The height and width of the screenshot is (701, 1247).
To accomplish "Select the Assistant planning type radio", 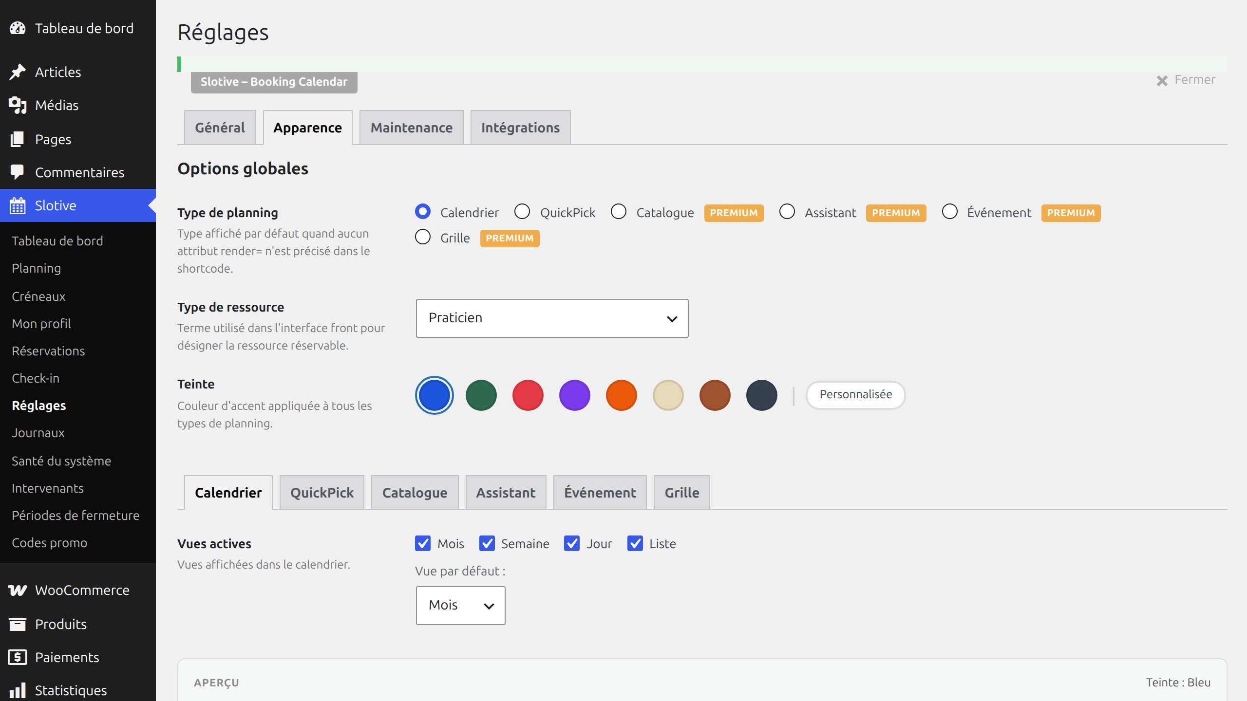I will [x=787, y=212].
